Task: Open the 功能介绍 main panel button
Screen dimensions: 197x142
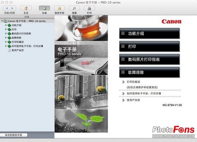Action: coord(149,33)
